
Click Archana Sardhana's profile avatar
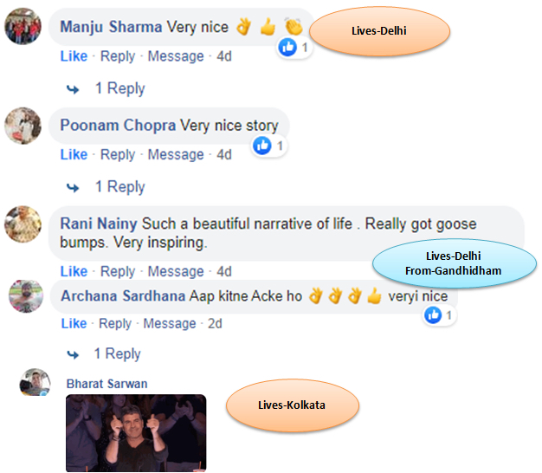click(x=26, y=296)
